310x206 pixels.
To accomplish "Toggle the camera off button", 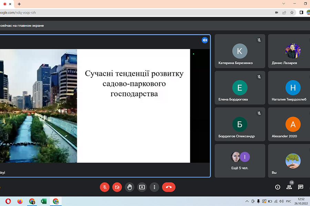I will pyautogui.click(x=117, y=187).
